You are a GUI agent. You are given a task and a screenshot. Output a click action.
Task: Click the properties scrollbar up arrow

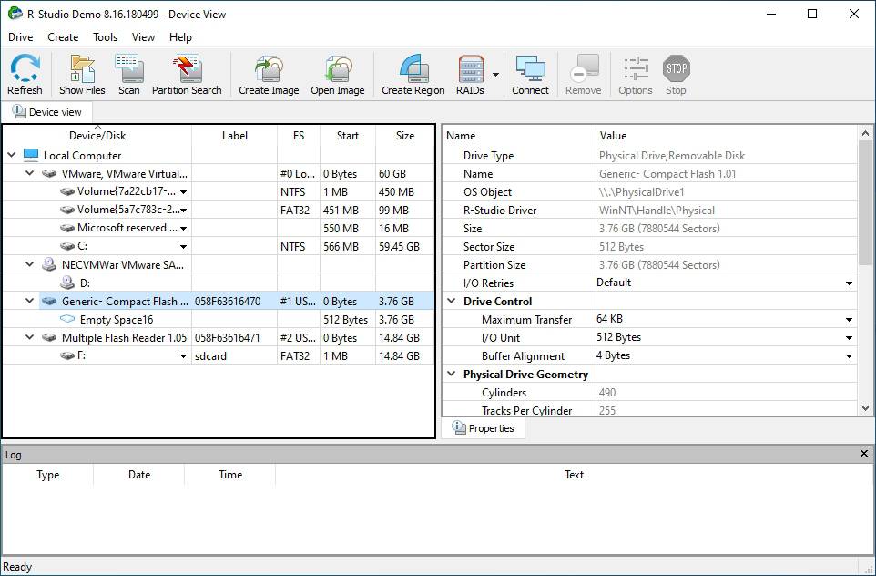pyautogui.click(x=865, y=133)
